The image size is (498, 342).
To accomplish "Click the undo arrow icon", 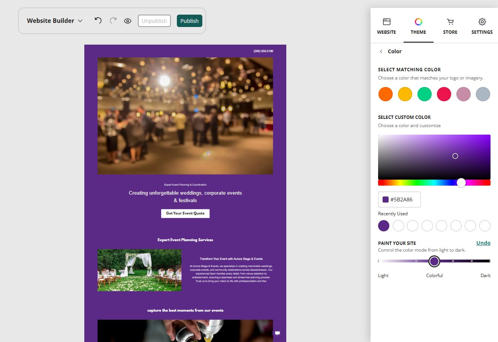I will pyautogui.click(x=98, y=21).
